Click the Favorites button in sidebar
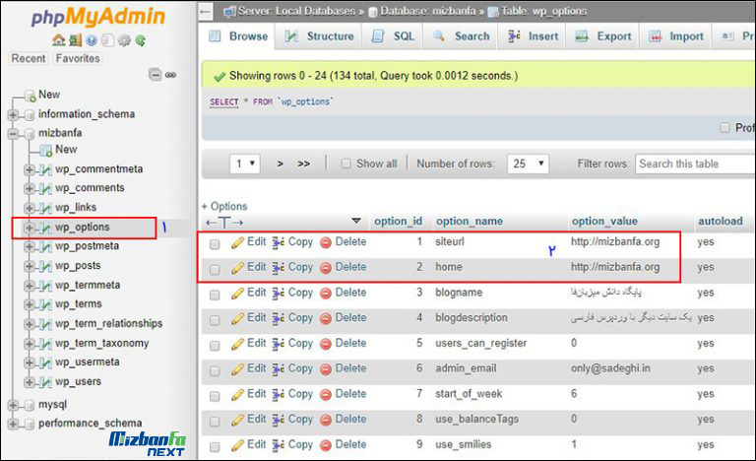The height and width of the screenshot is (461, 756). pos(78,58)
